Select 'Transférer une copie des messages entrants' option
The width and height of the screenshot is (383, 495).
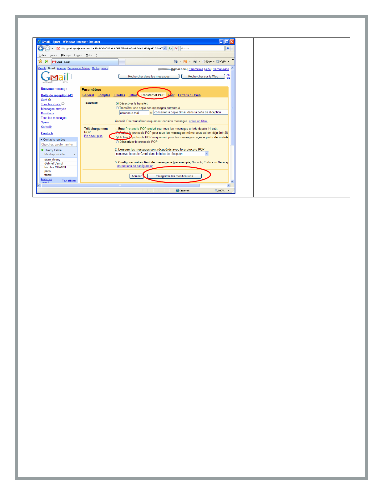point(117,108)
